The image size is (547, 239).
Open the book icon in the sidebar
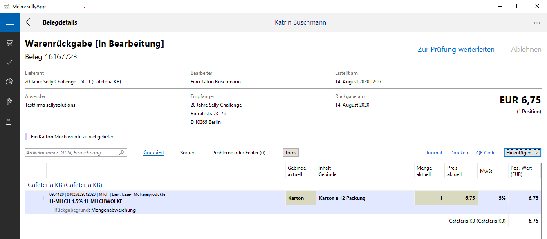click(x=9, y=121)
